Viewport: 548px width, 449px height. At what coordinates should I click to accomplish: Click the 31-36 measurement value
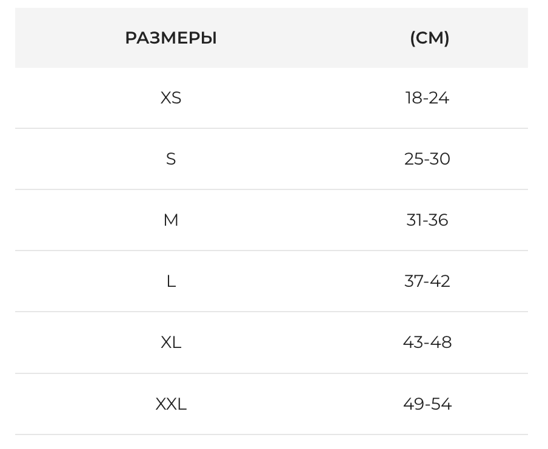pos(427,220)
